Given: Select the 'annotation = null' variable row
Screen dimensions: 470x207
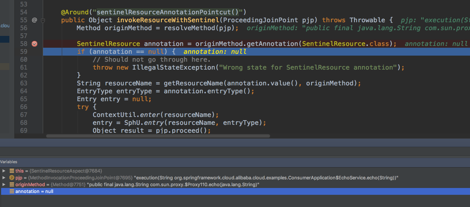Looking at the screenshot, I should tap(235, 192).
